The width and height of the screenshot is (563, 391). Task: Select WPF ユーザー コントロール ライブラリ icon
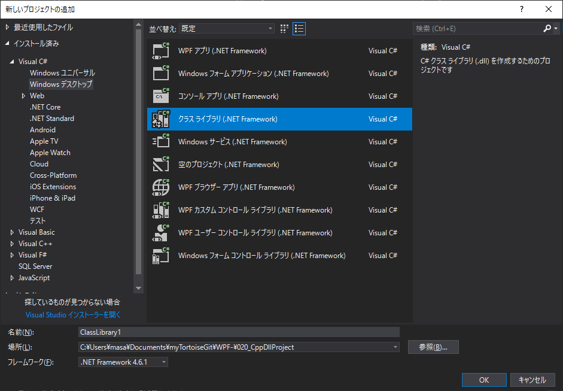[160, 233]
